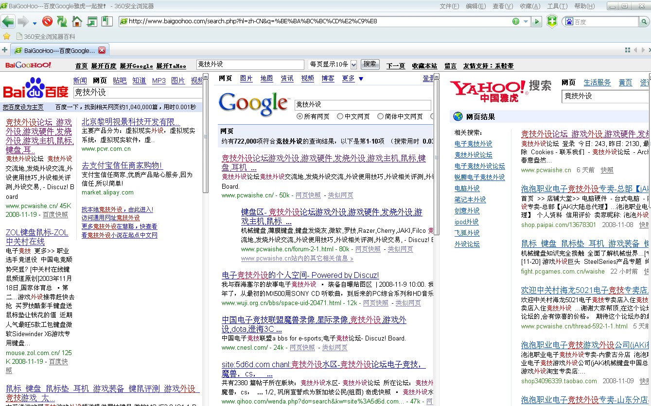
Task: Open the tab list grid icon
Action: point(628,50)
